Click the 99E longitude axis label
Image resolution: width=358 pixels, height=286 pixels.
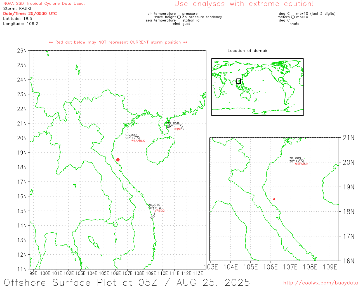click(33, 273)
